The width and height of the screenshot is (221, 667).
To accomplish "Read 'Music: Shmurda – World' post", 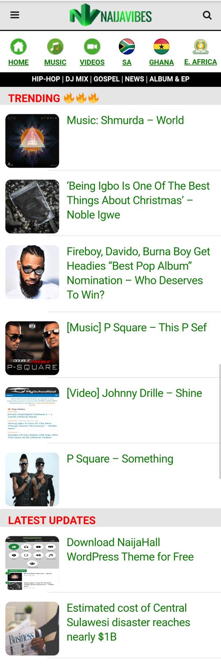I will tap(125, 120).
